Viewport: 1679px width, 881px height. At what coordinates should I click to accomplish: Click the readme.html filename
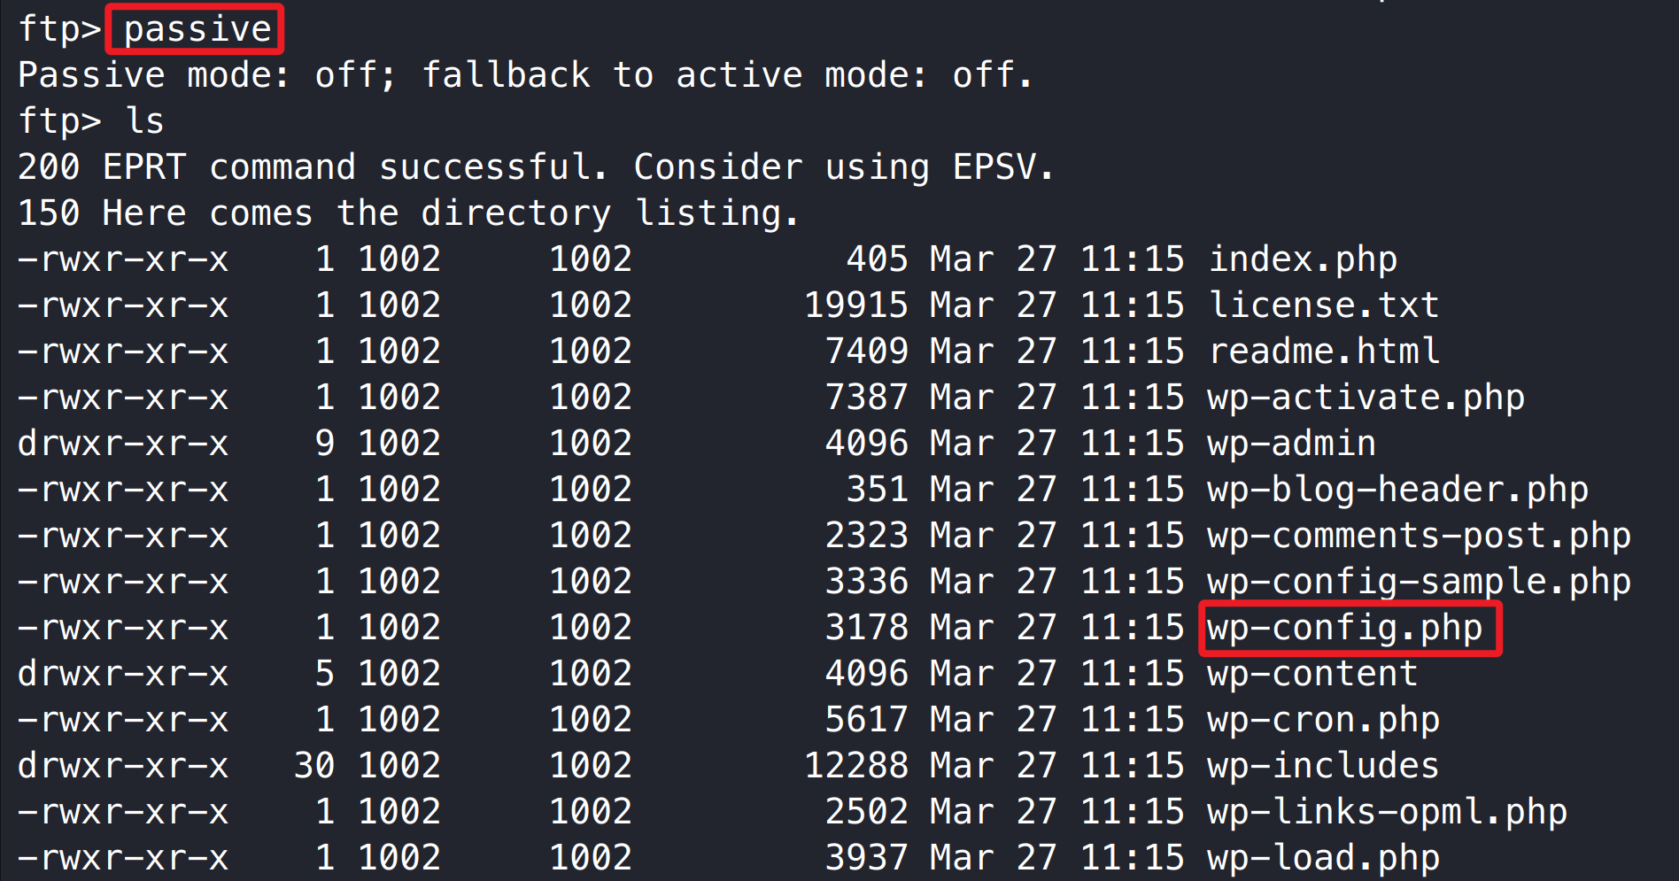tap(1324, 352)
